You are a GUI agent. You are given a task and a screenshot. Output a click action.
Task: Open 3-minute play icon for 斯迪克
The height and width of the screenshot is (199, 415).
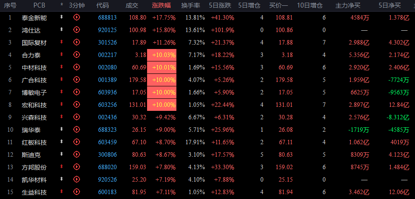coord(76,154)
